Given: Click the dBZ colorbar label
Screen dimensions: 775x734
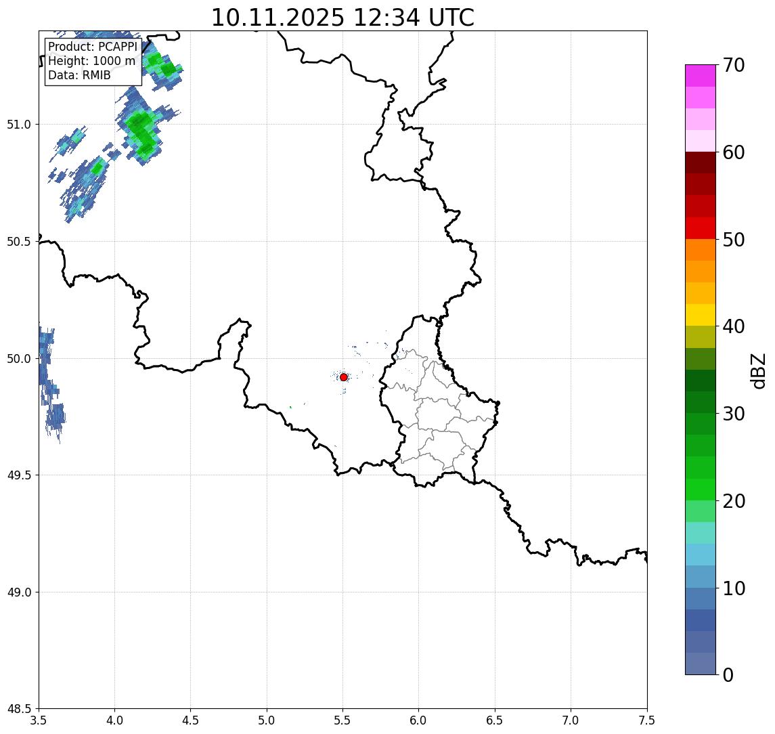Looking at the screenshot, I should click(x=759, y=371).
